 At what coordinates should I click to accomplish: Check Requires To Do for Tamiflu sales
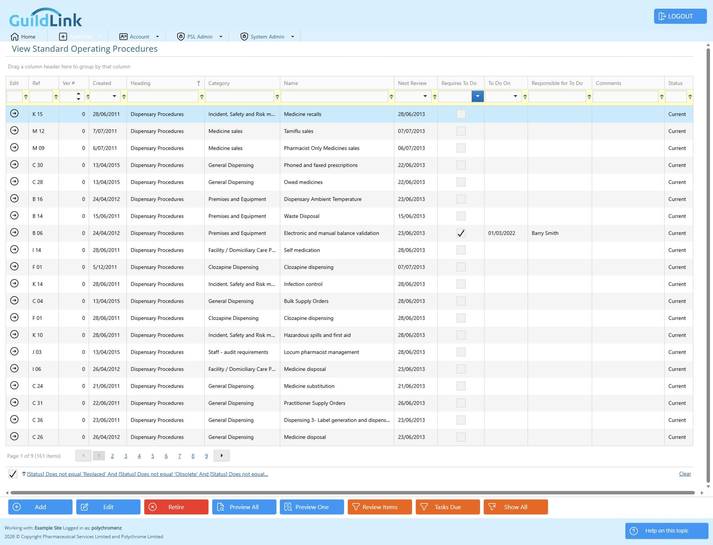click(461, 131)
